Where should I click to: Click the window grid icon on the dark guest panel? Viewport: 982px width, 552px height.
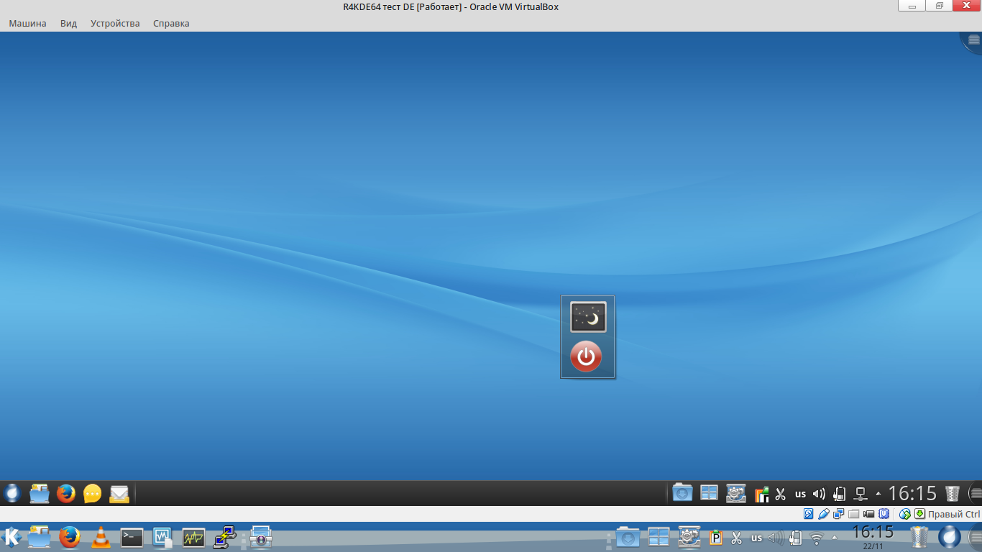pyautogui.click(x=709, y=493)
